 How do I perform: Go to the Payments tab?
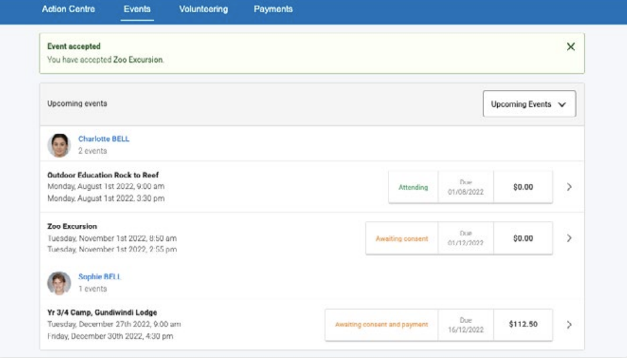coord(273,9)
